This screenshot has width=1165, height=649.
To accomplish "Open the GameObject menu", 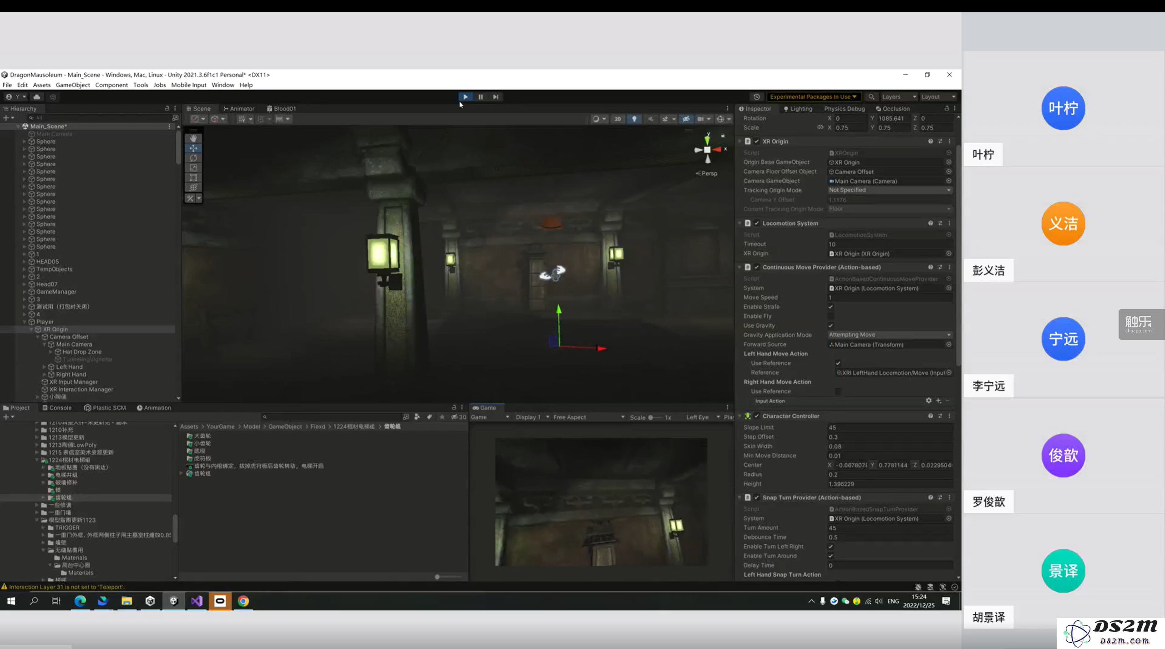I will [73, 85].
